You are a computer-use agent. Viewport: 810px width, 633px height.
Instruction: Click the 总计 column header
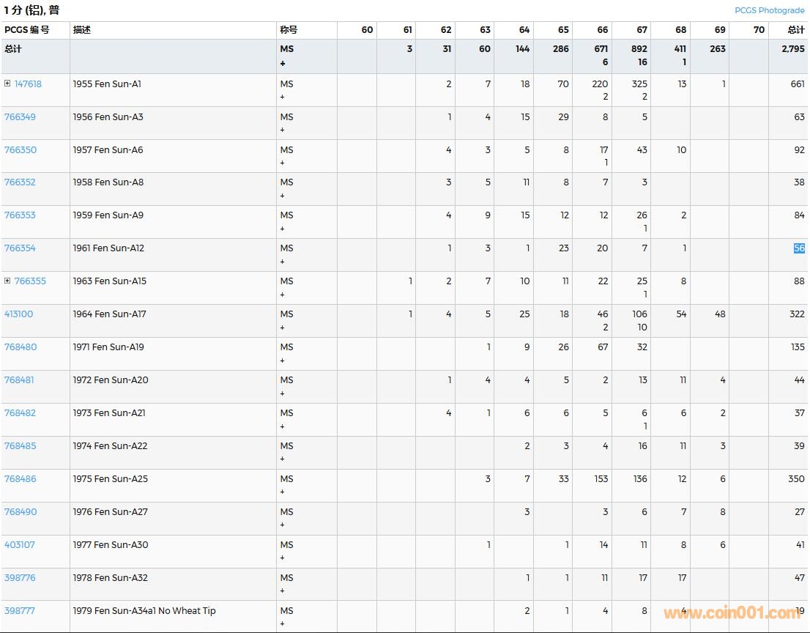click(x=795, y=30)
